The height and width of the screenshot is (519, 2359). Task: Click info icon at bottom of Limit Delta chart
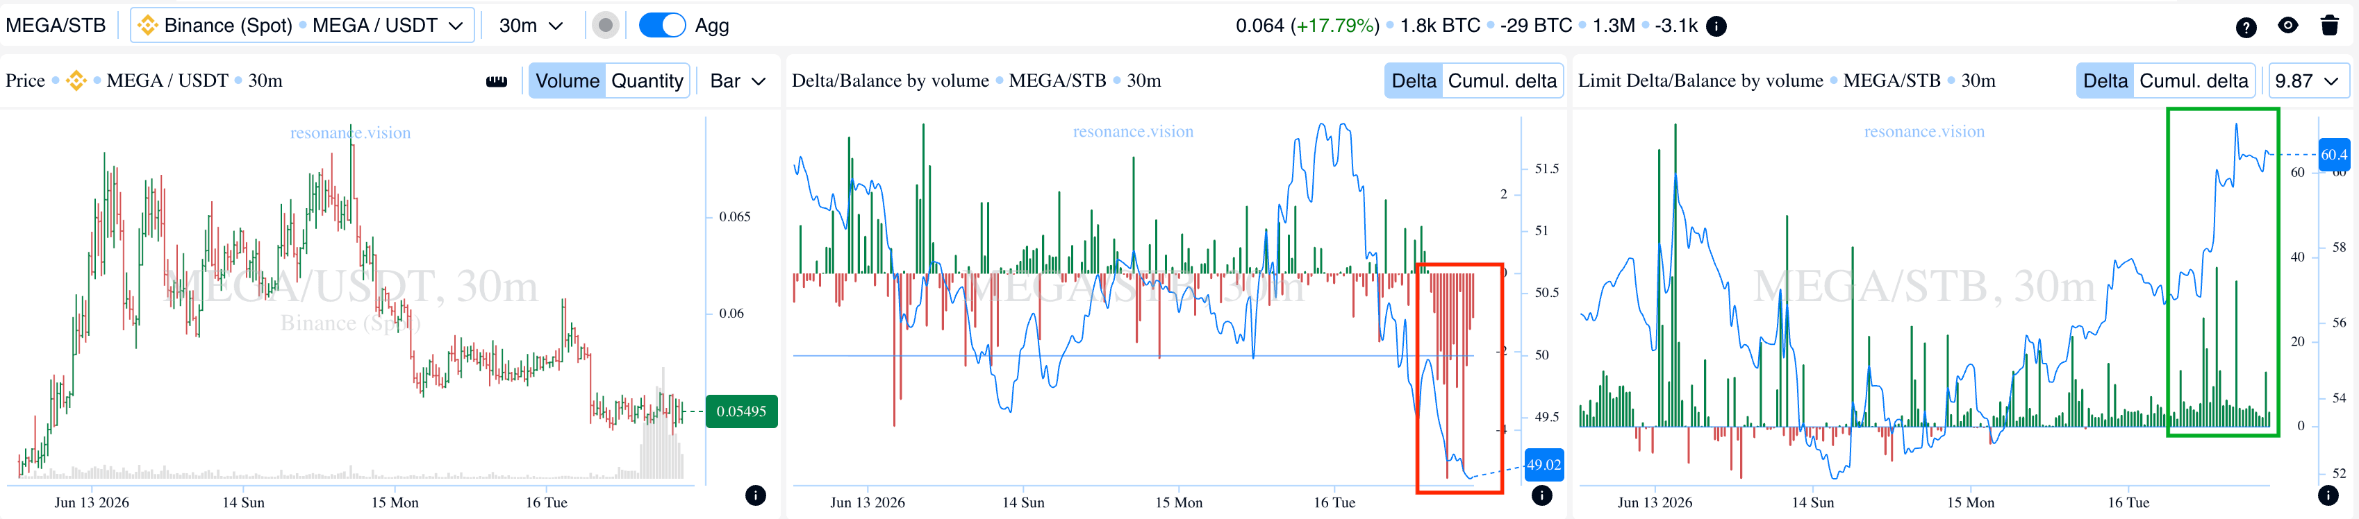click(2328, 495)
